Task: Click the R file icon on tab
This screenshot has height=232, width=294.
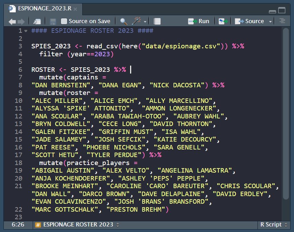Action: (x=12, y=9)
